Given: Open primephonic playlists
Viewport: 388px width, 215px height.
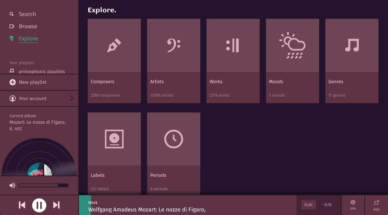Looking at the screenshot, I should 42,71.
